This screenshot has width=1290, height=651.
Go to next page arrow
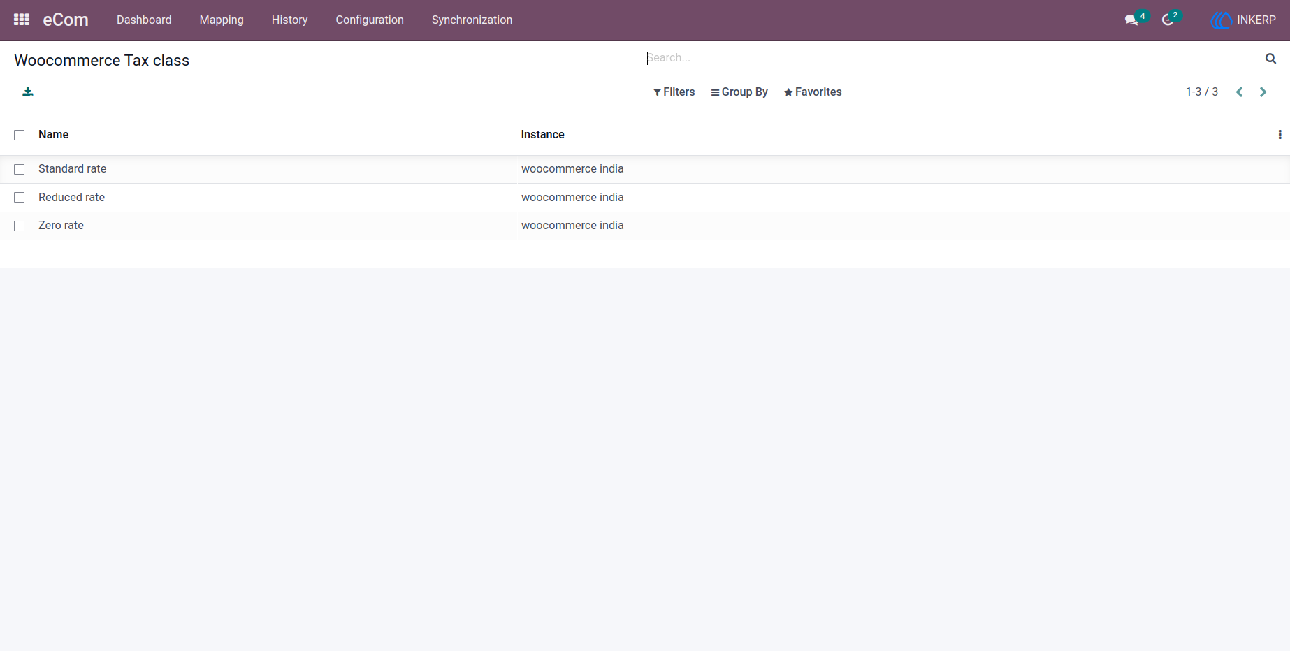[x=1263, y=92]
